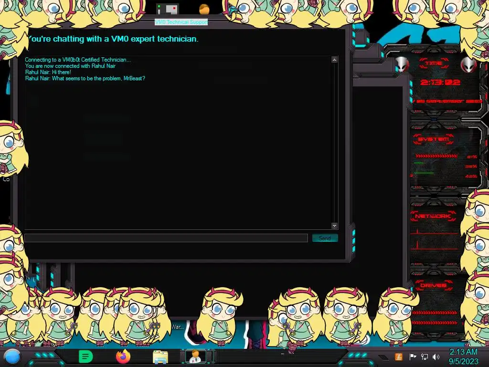This screenshot has height=367, width=489.
Task: Click the right alien head on the widget
Action: pos(468,65)
